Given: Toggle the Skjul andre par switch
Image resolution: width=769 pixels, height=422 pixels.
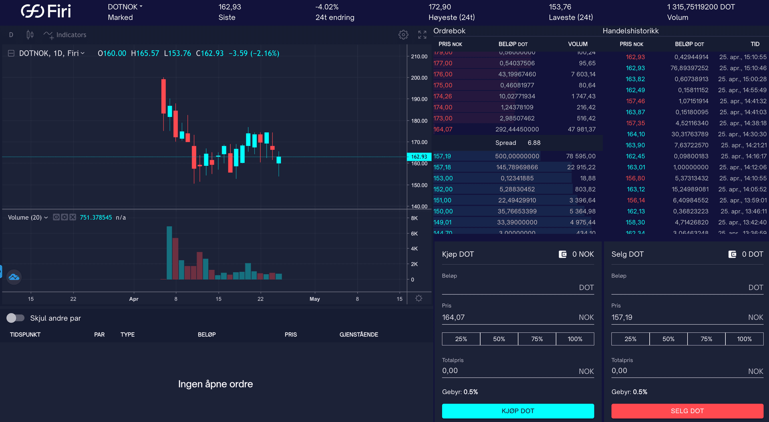Looking at the screenshot, I should tap(16, 318).
